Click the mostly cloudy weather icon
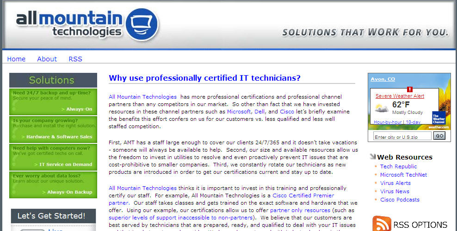 click(x=382, y=108)
